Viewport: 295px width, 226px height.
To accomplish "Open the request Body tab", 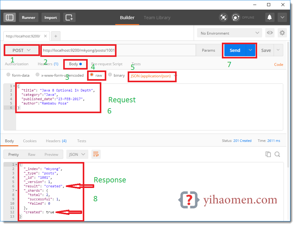I will pos(75,64).
